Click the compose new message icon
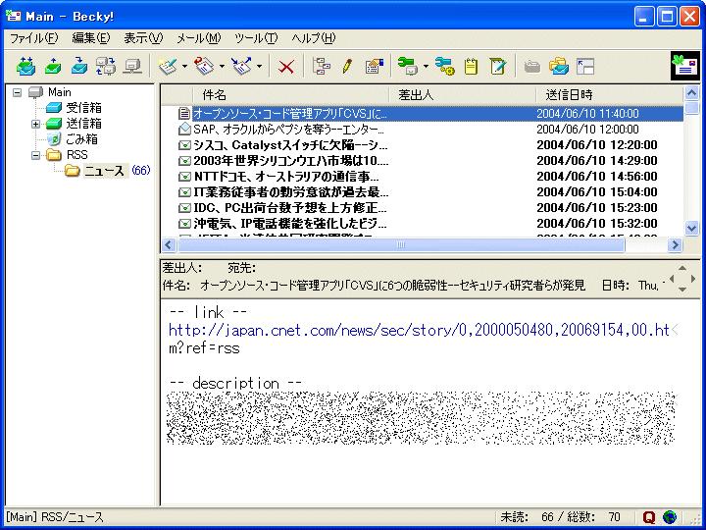Viewport: 706px width, 530px height. [x=168, y=67]
